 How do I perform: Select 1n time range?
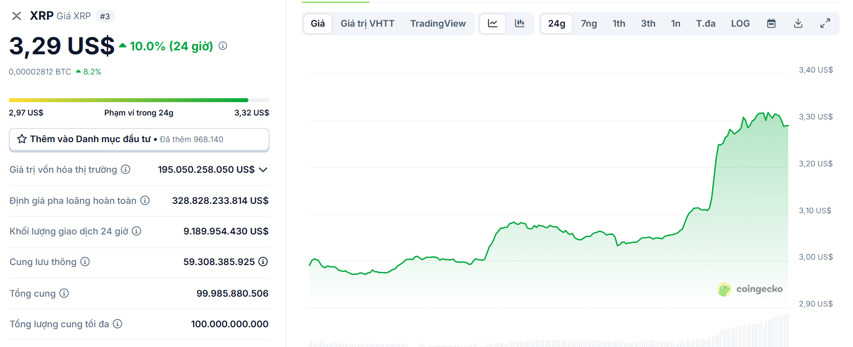coord(676,23)
